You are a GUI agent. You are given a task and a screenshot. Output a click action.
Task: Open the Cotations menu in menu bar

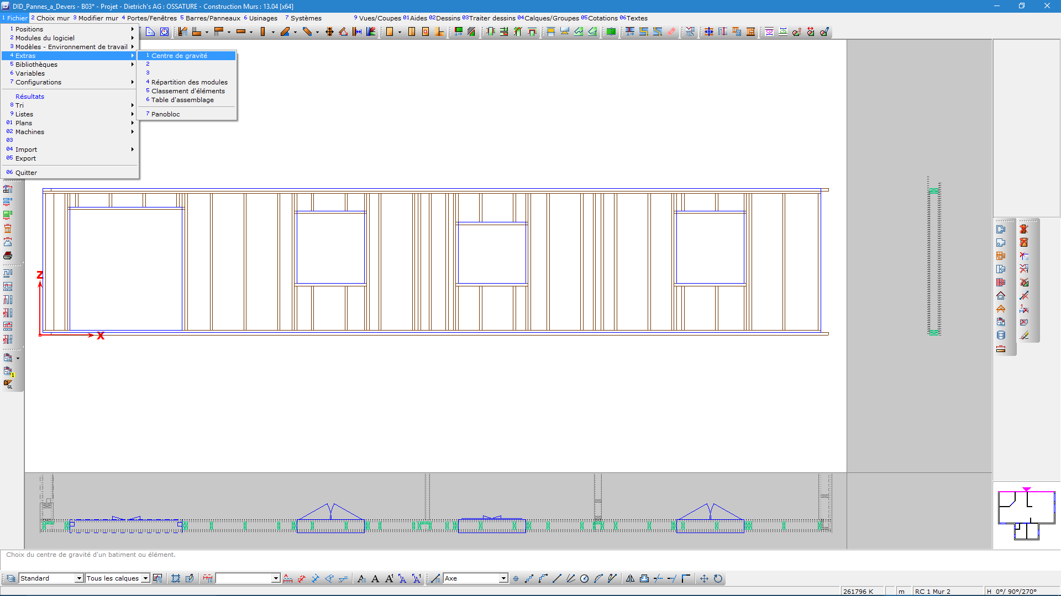point(602,18)
